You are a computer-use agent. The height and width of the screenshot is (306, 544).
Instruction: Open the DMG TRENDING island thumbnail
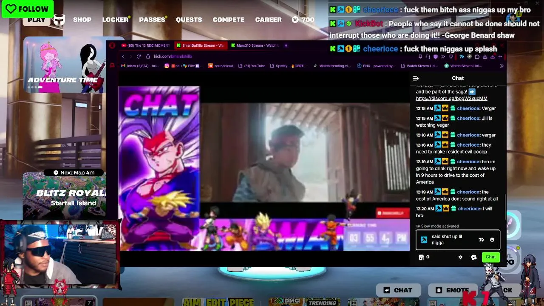[x=305, y=302]
